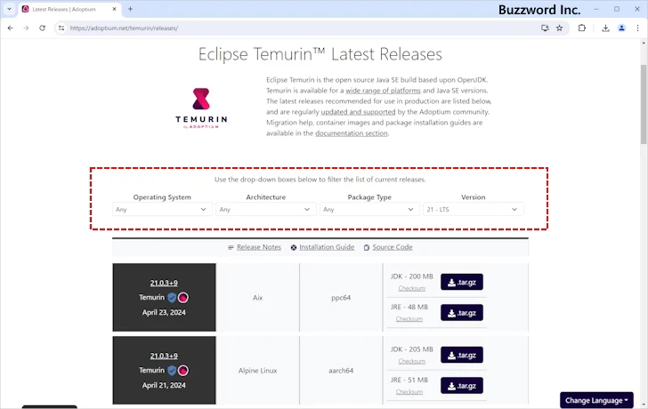
Task: Click the 'April 23, 2024' release date
Action: tap(164, 312)
